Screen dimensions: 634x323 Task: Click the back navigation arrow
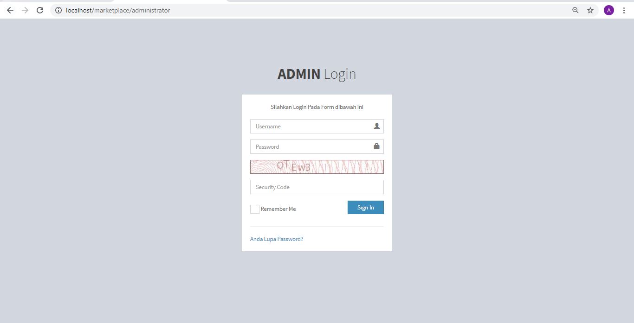click(x=10, y=10)
